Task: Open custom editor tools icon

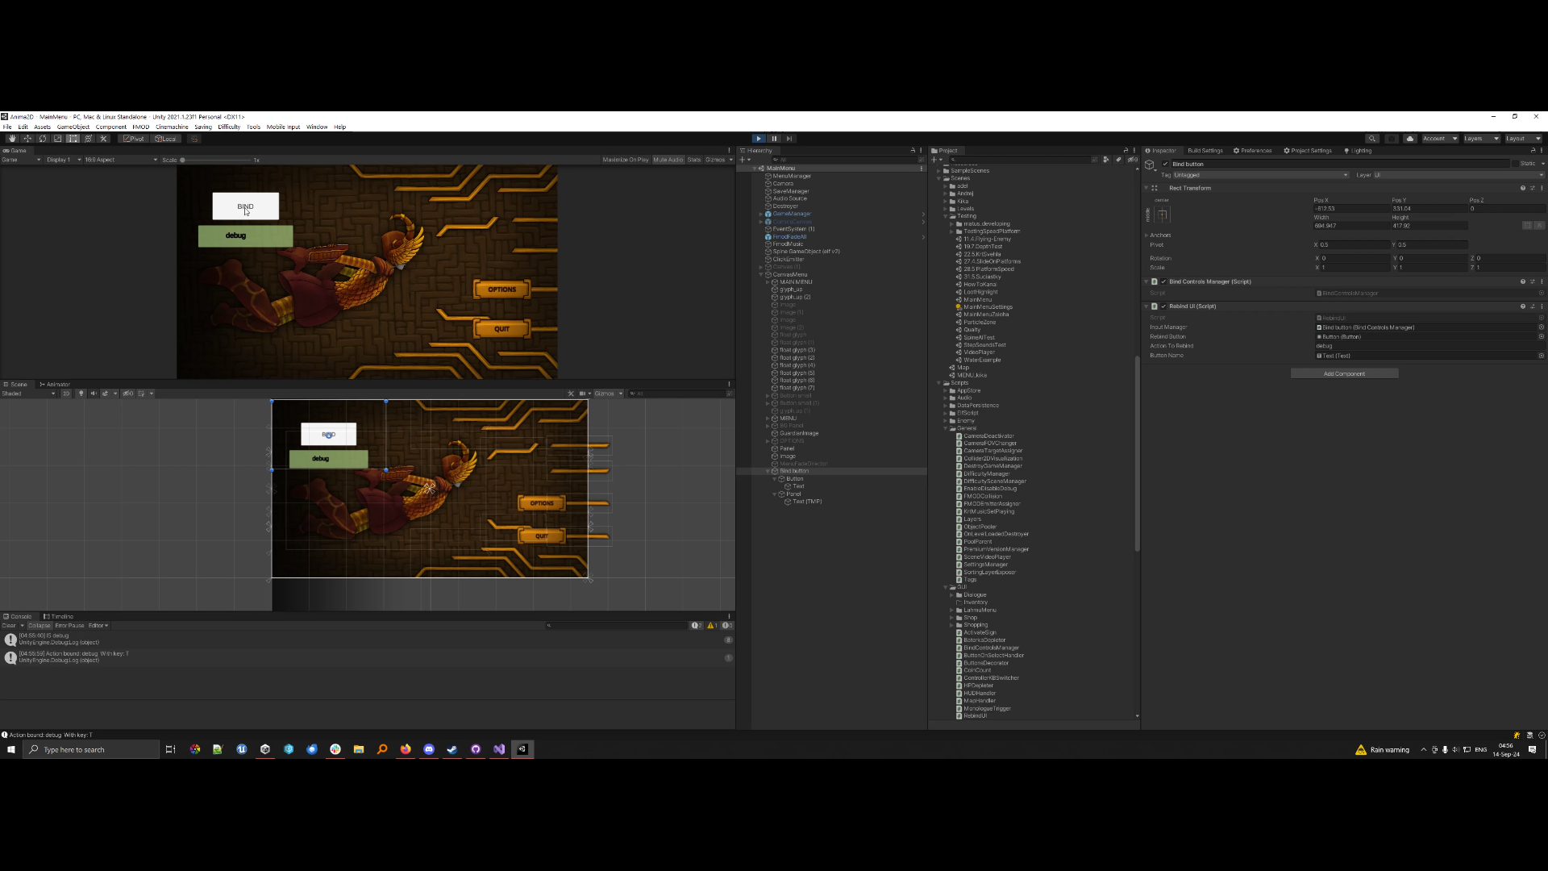Action: (x=103, y=139)
